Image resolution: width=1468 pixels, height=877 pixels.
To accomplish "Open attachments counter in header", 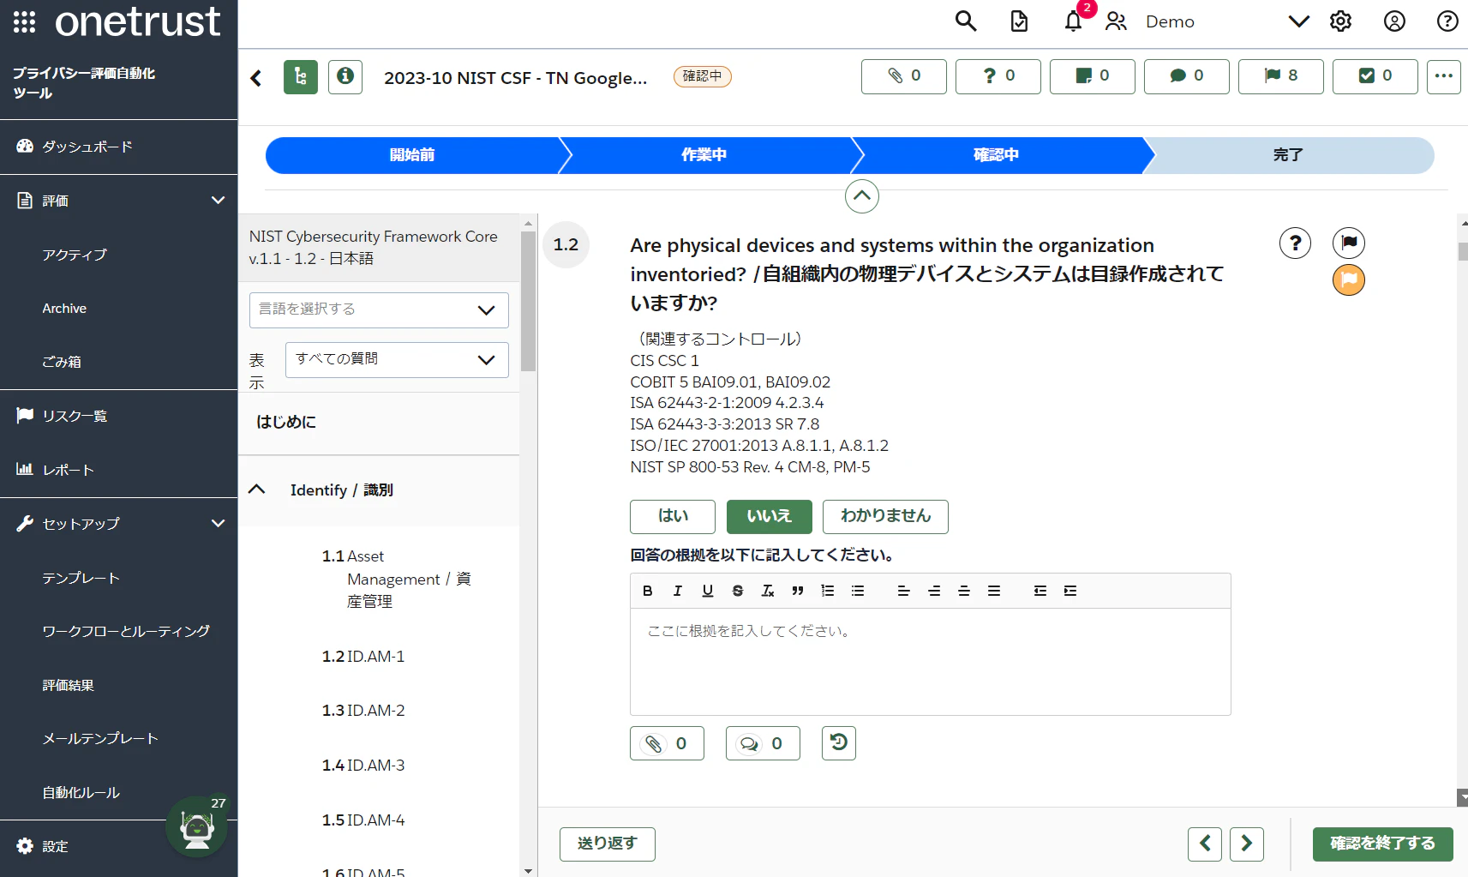I will pos(904,76).
